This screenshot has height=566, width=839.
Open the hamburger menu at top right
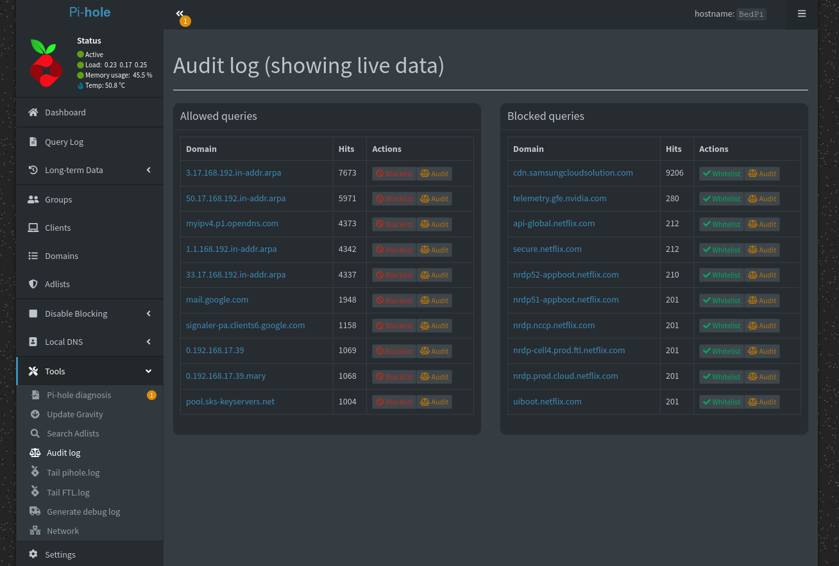tap(801, 13)
